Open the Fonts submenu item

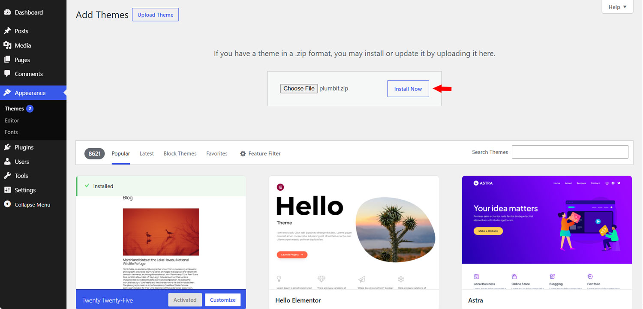coord(11,132)
